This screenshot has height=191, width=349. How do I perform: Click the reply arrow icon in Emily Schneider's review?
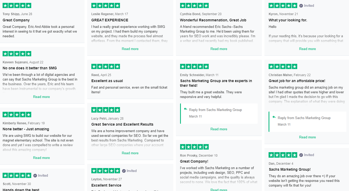coord(185,109)
